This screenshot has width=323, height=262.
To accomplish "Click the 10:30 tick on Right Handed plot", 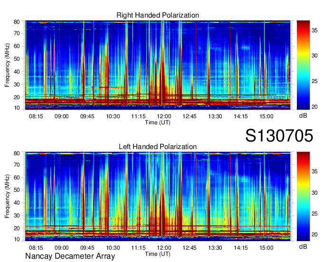I will point(113,116).
